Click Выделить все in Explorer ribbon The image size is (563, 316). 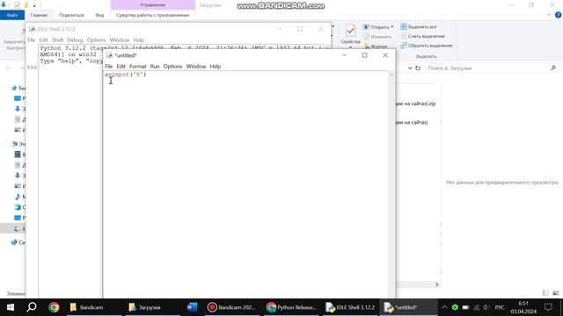419,27
